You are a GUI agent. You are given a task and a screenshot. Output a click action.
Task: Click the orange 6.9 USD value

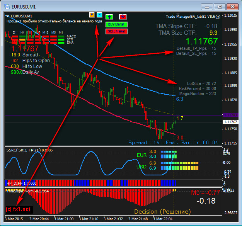pos(153,163)
